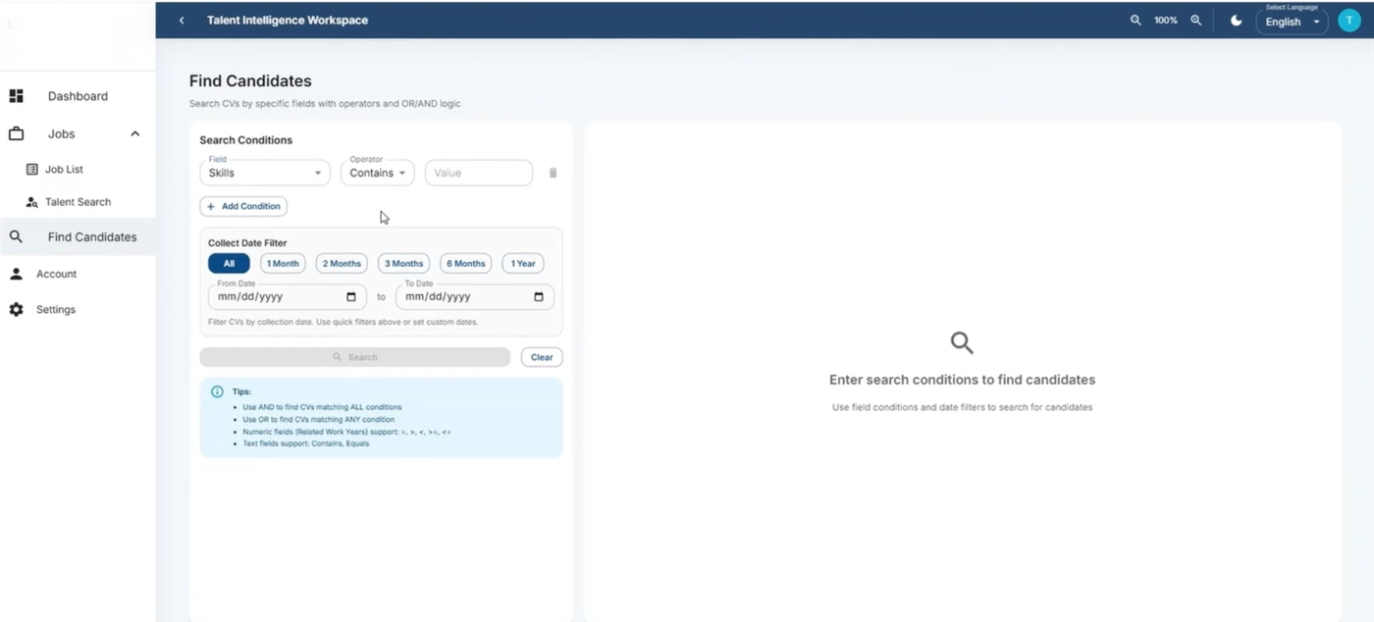
Task: Click the Talent Search person icon
Action: tap(31, 202)
